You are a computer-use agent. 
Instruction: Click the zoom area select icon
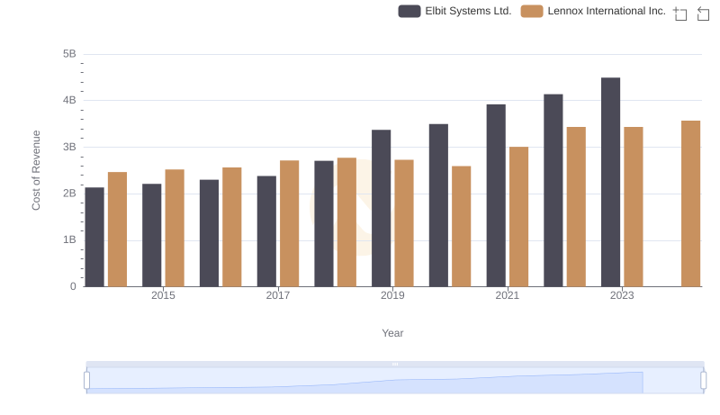pyautogui.click(x=680, y=14)
